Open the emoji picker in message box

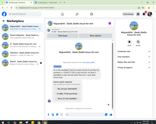click(106, 115)
